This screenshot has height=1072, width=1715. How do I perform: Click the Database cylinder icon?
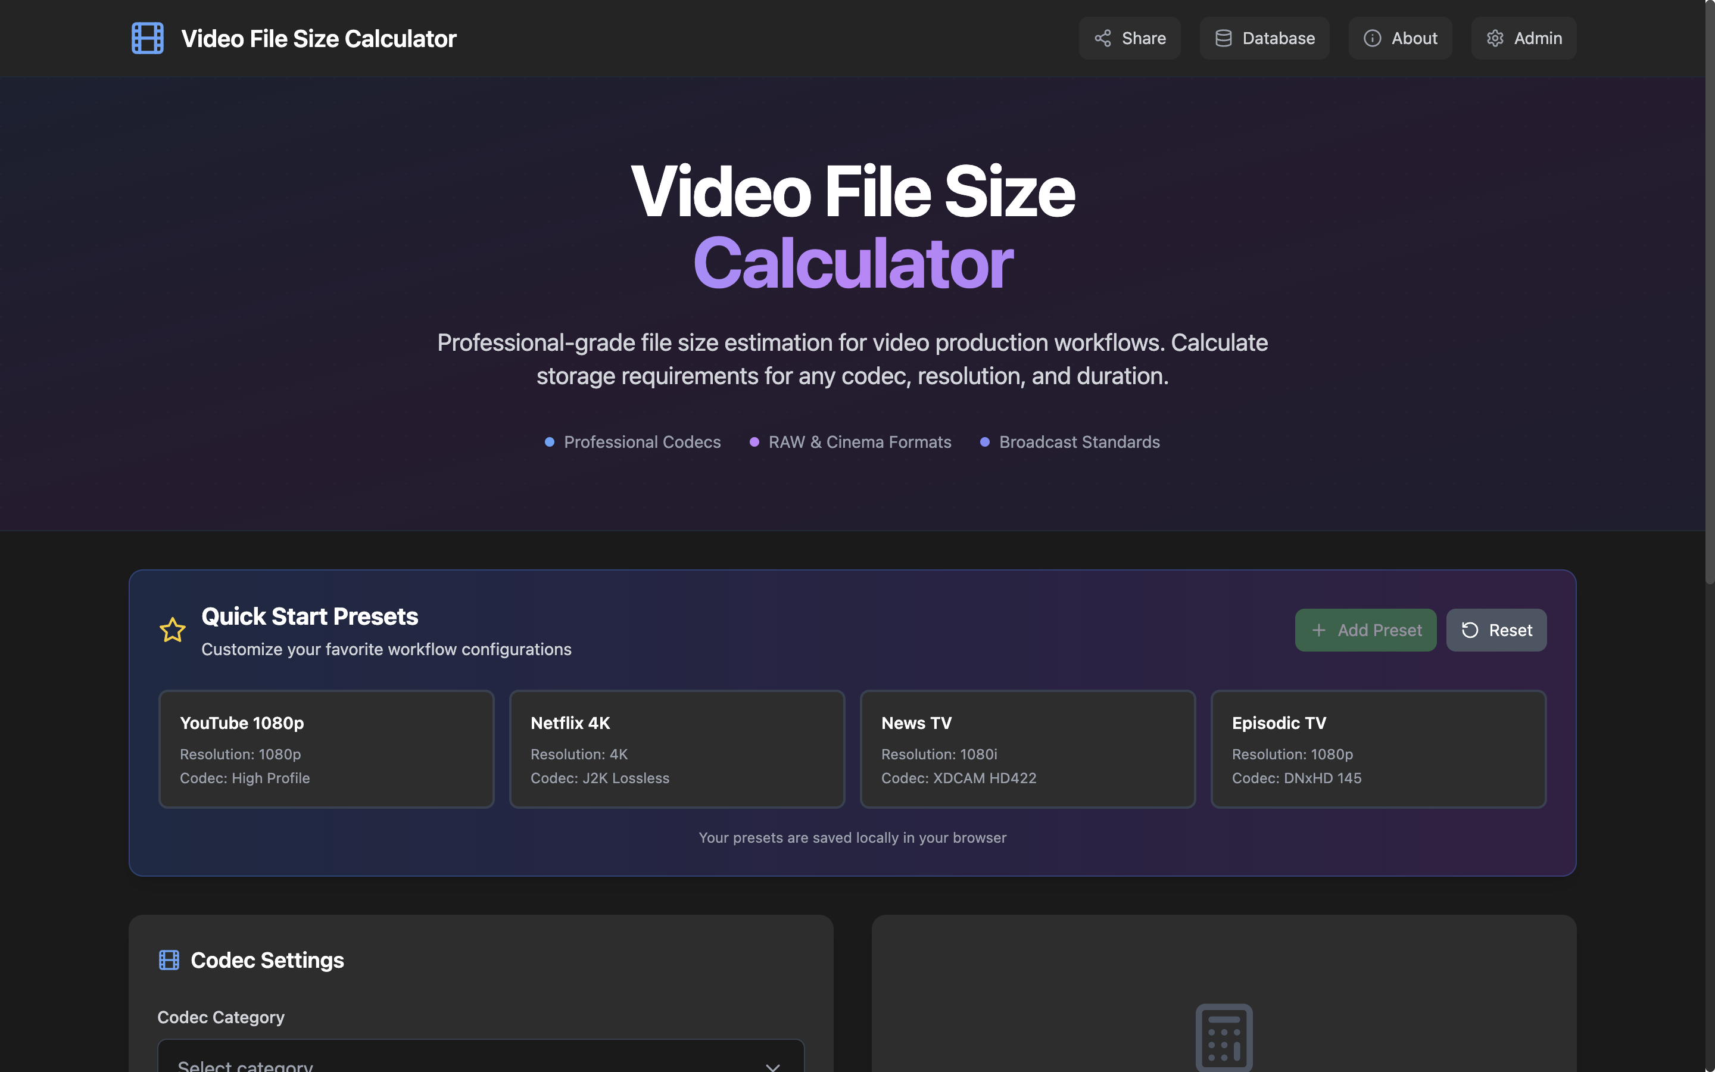pos(1223,38)
